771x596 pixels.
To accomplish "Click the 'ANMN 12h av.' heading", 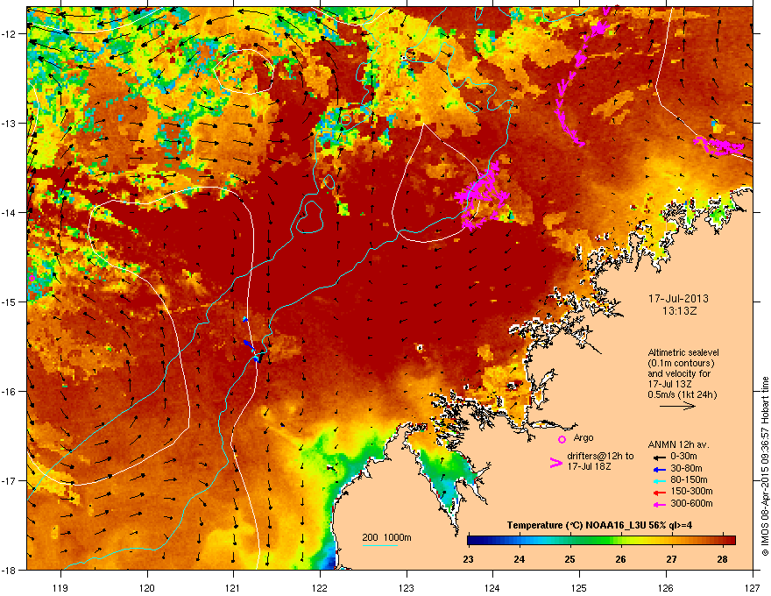I will click(678, 444).
